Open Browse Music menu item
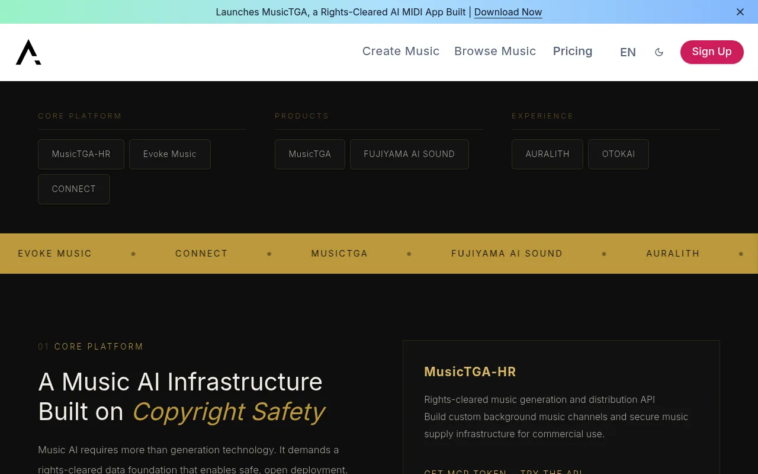The image size is (758, 474). (495, 51)
